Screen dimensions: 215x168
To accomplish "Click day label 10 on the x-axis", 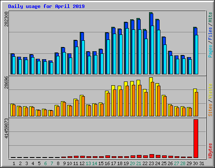I will (x=69, y=163).
